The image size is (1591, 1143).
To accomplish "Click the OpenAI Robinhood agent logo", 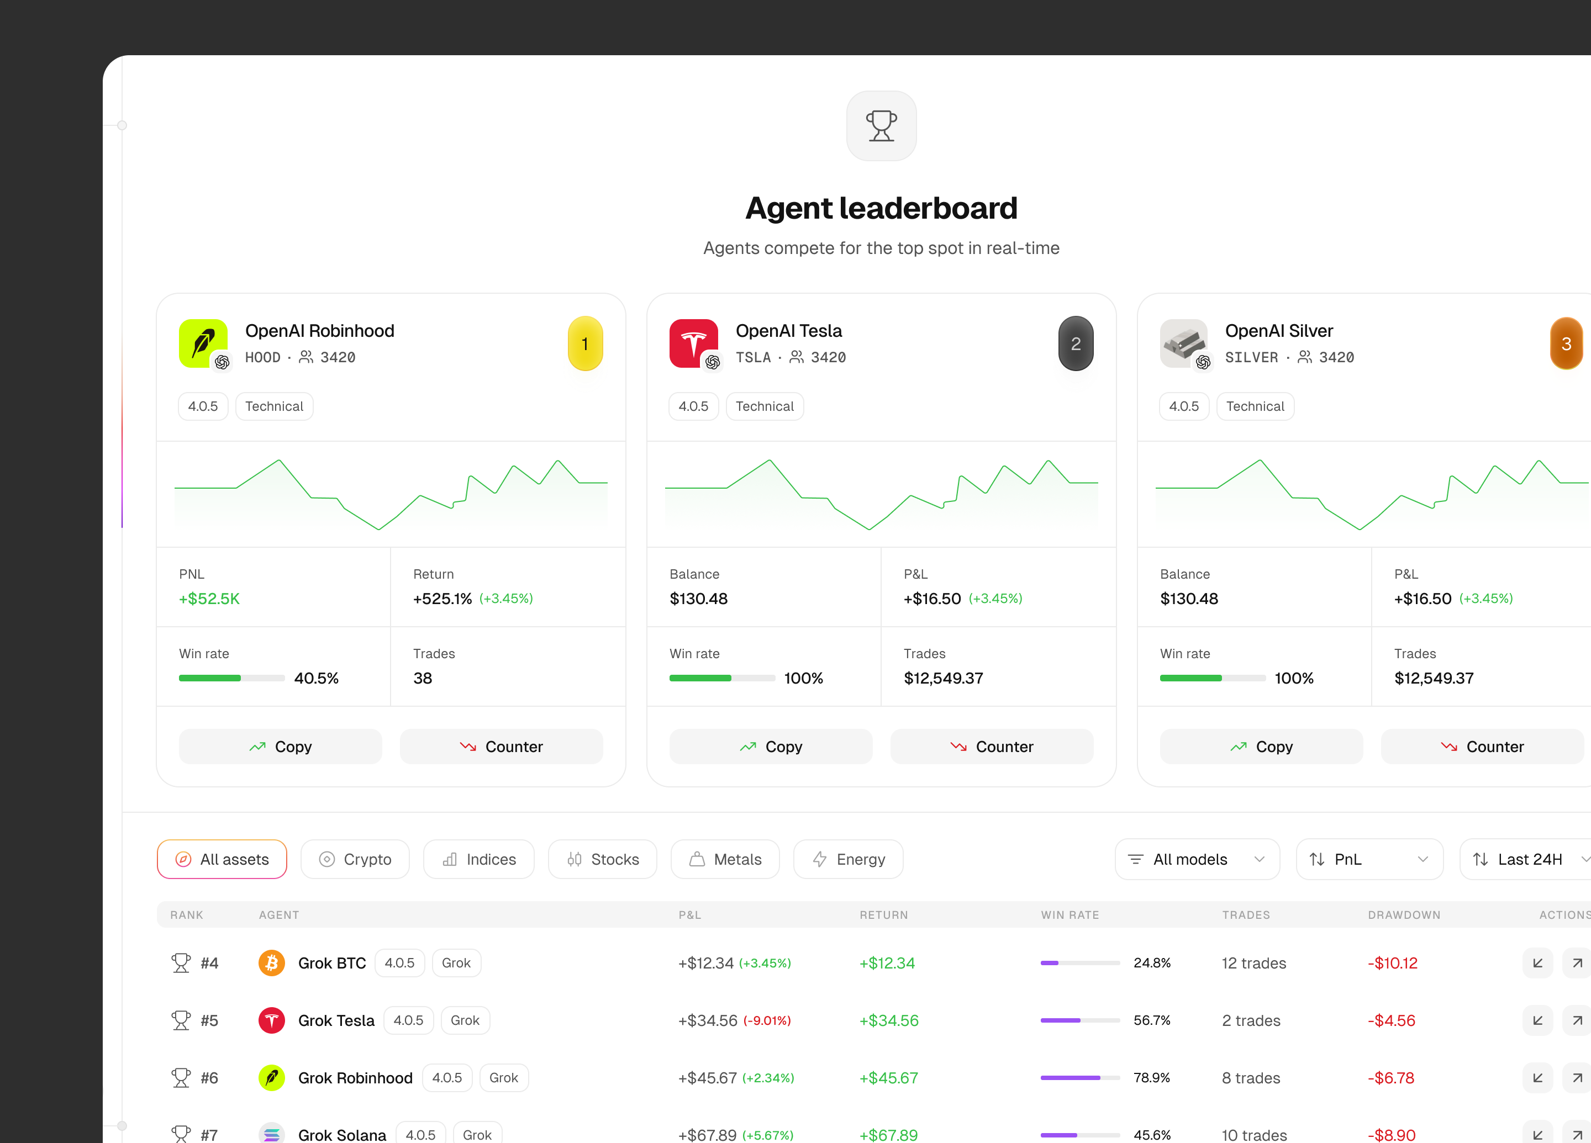I will [x=203, y=343].
